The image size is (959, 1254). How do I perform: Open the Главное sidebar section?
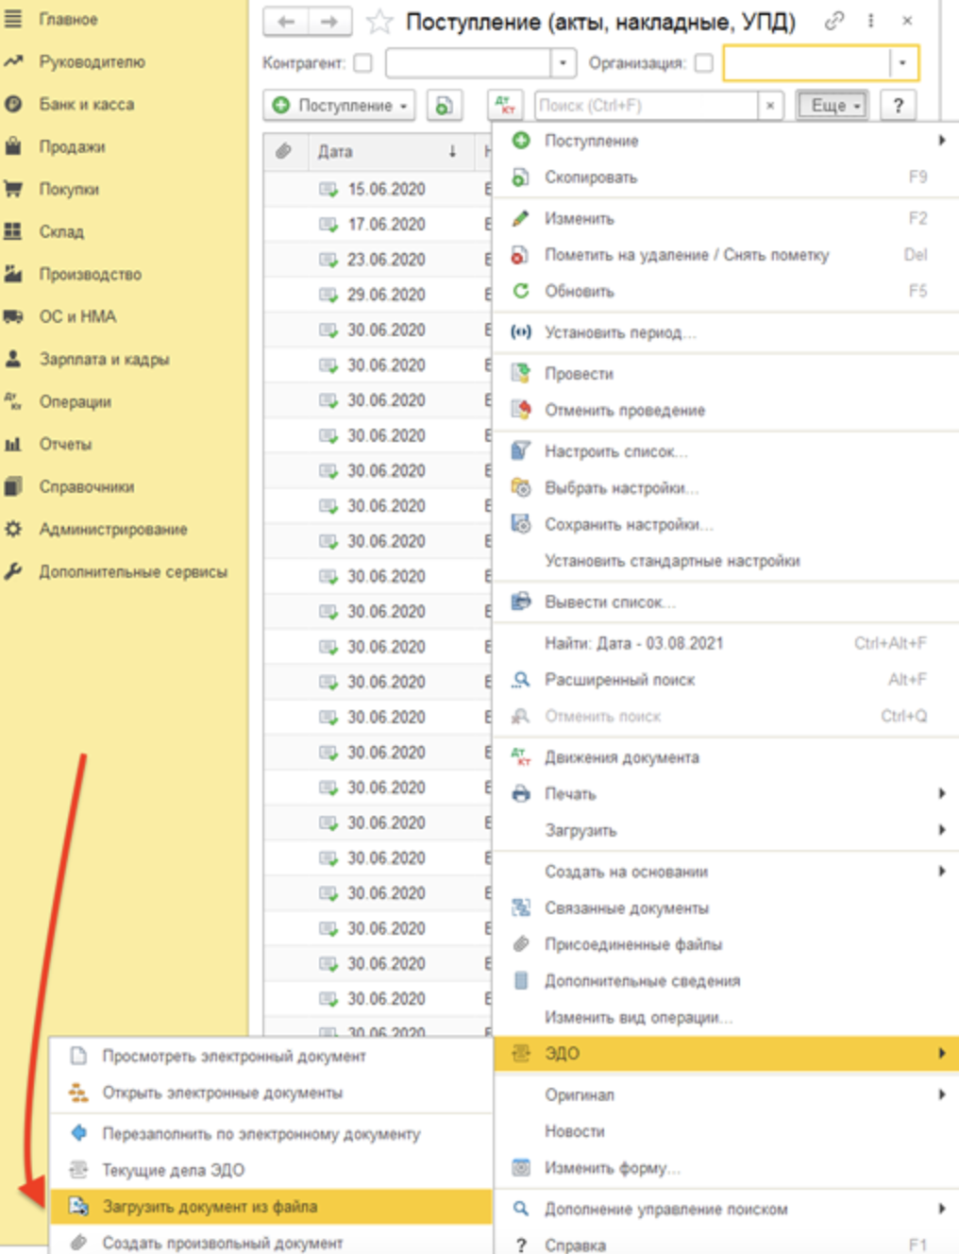point(68,19)
